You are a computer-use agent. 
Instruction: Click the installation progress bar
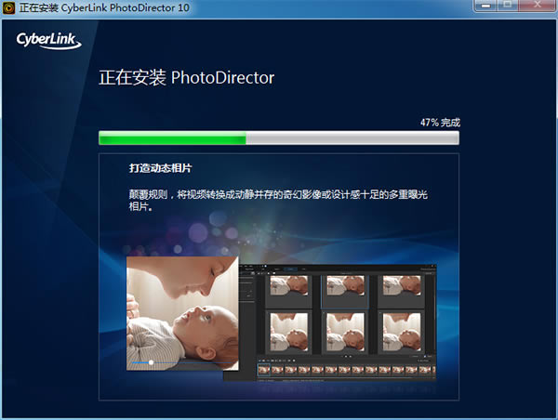pyautogui.click(x=279, y=138)
